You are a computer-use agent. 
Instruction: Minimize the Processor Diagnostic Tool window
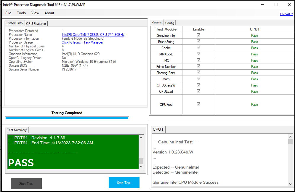263,4
